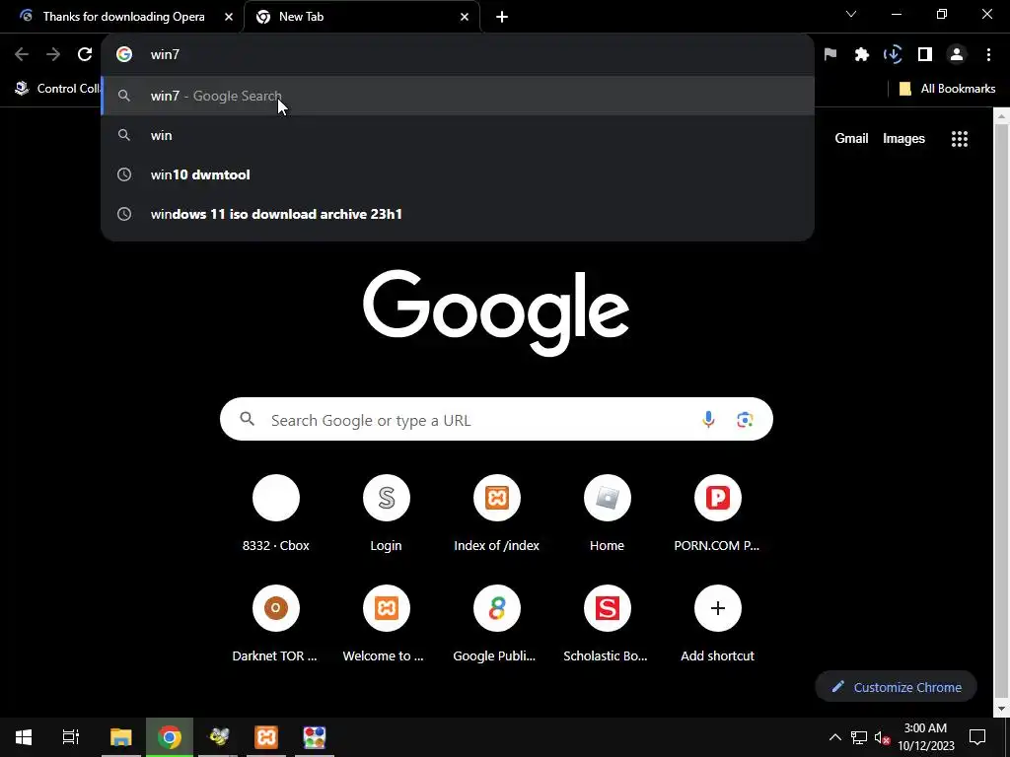Screen dimensions: 1010x757
Task: Click the Customize Chrome button
Action: coord(896,687)
